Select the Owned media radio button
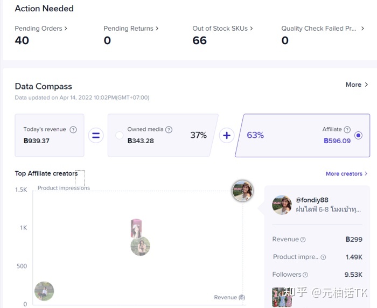The width and height of the screenshot is (377, 308). 119,135
